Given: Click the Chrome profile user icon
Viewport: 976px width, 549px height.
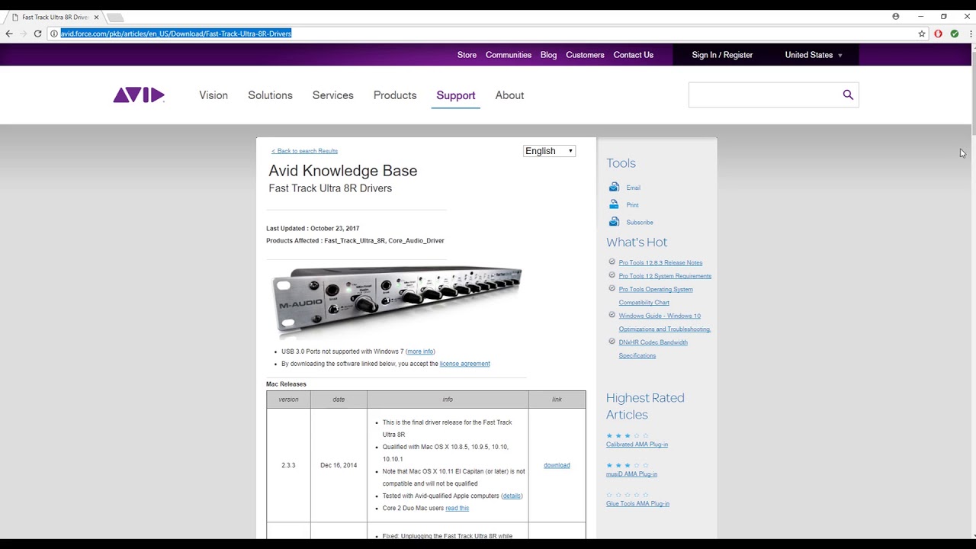Looking at the screenshot, I should (896, 16).
